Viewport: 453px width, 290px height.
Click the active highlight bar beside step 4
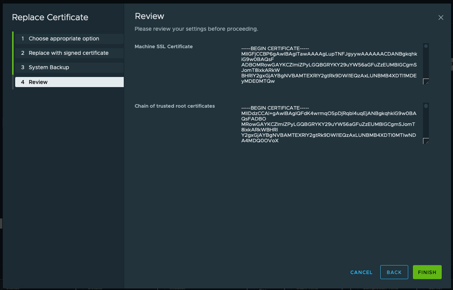point(13,82)
